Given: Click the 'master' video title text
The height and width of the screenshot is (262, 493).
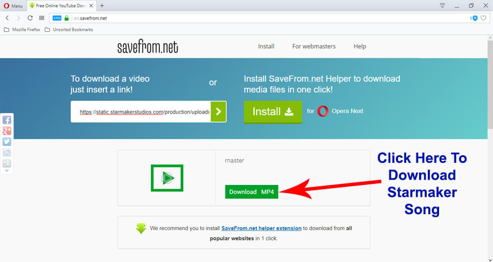Looking at the screenshot, I should pyautogui.click(x=234, y=160).
